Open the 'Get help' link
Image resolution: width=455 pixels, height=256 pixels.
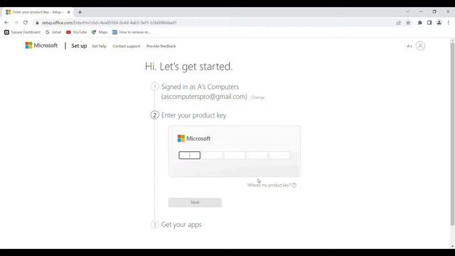coord(99,46)
